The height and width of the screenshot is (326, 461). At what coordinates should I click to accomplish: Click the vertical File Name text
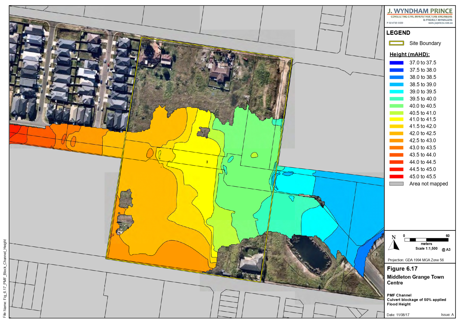point(5,278)
